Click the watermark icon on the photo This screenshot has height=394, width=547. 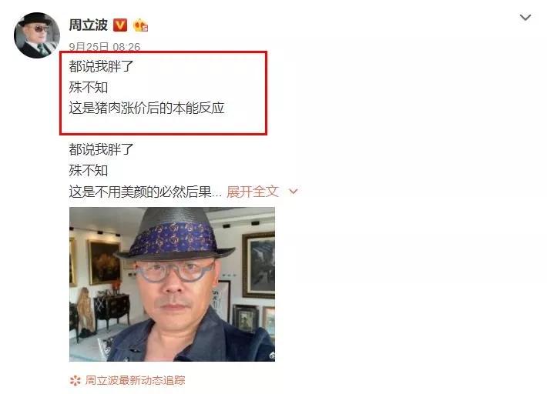click(271, 356)
